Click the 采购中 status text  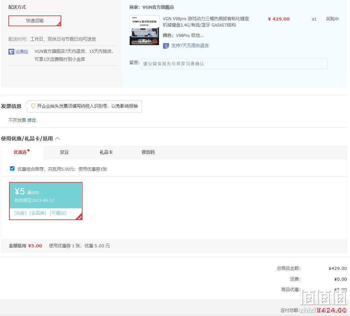[x=332, y=19]
